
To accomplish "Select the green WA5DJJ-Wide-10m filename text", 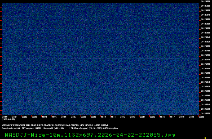I will (90, 135).
